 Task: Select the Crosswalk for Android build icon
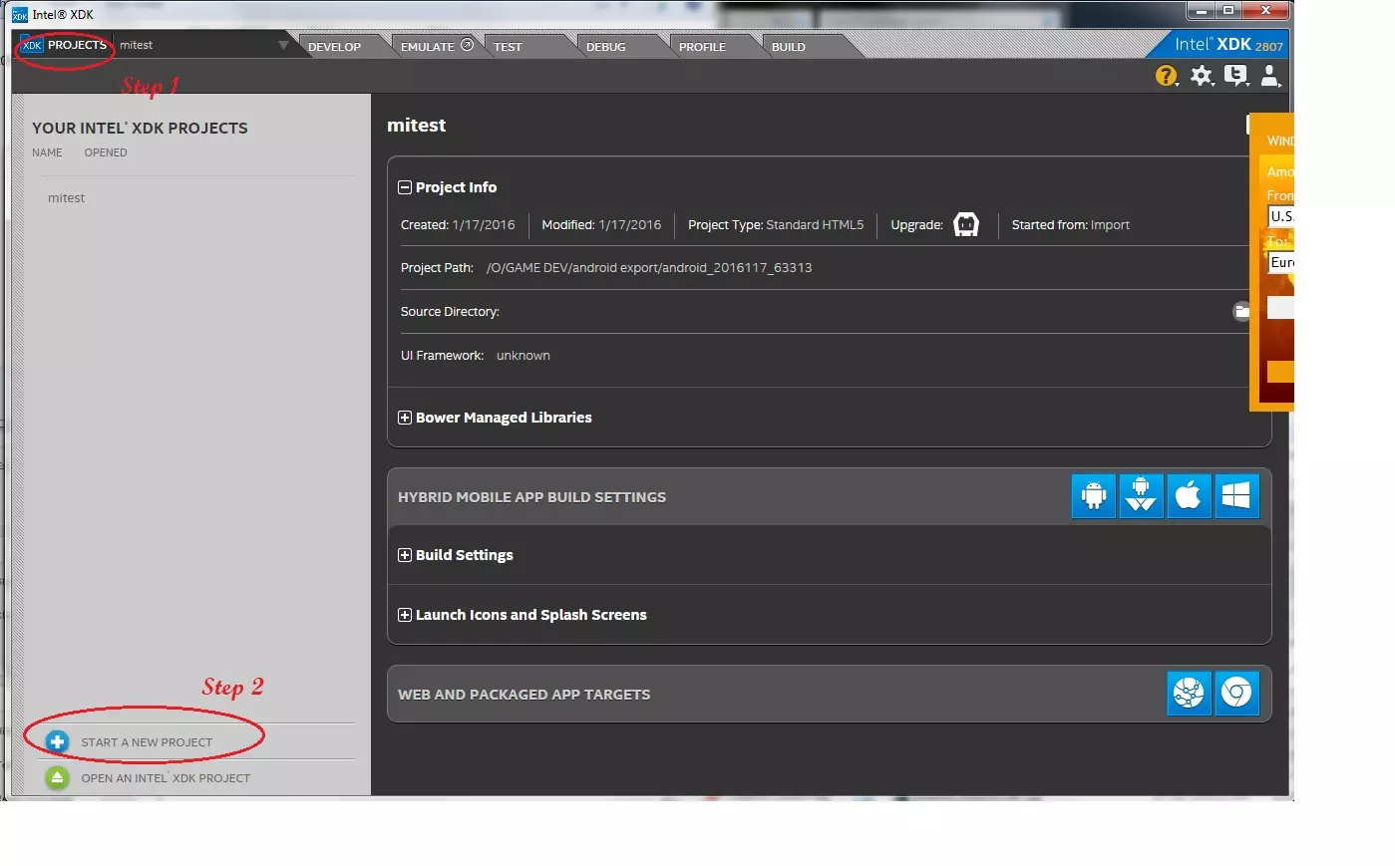point(1141,496)
